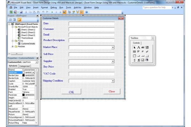Viewport: 191px width, 127px height.
Task: Click the BorderColor black color swatch
Action: coord(24,75)
